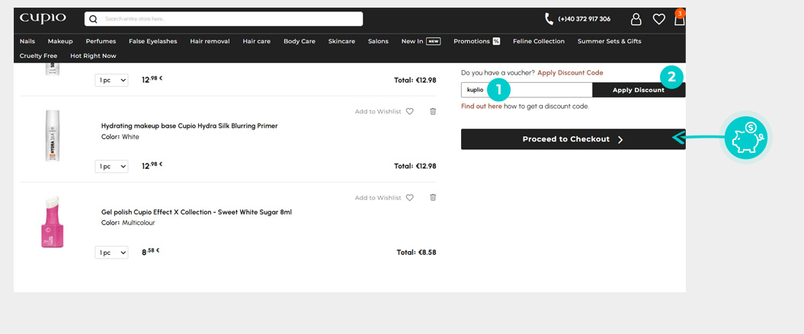
Task: Delete the Hydra Silk Blurring Primer item
Action: 433,111
